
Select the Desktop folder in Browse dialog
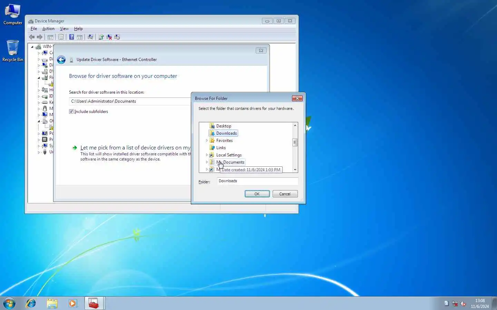224,126
